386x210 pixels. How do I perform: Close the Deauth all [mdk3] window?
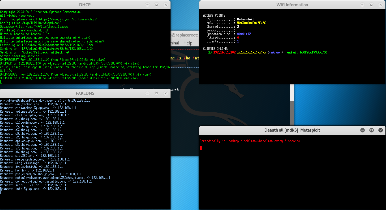click(x=381, y=130)
